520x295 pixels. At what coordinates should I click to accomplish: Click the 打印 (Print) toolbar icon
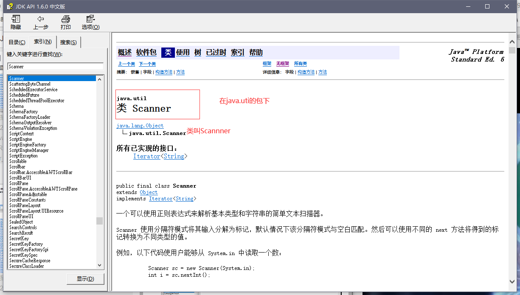[x=65, y=22]
